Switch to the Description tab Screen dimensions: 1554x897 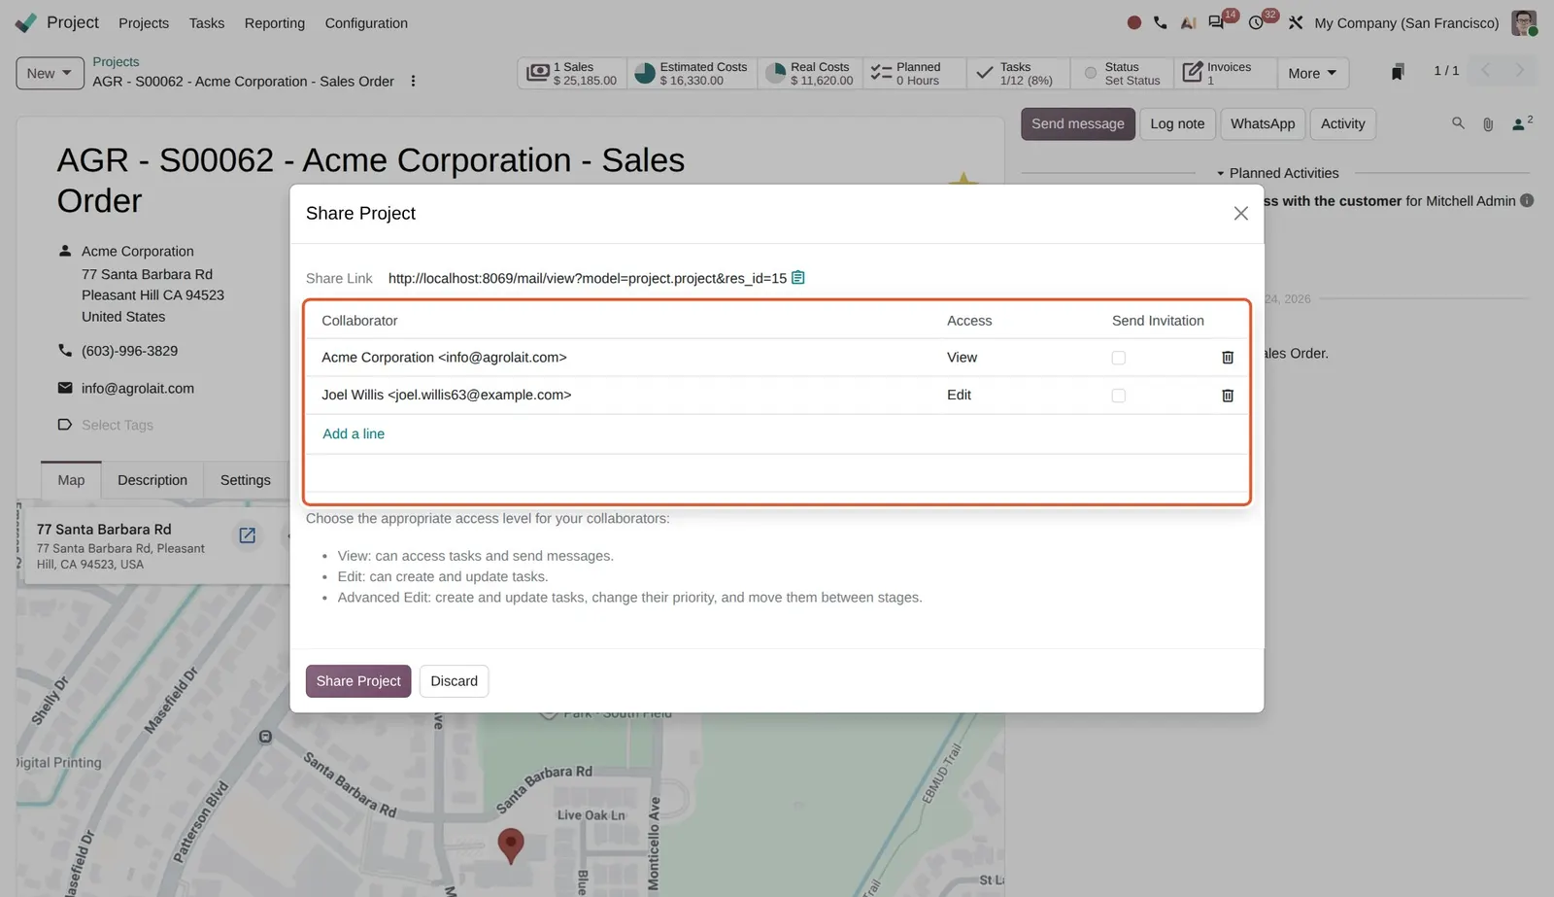tap(152, 480)
